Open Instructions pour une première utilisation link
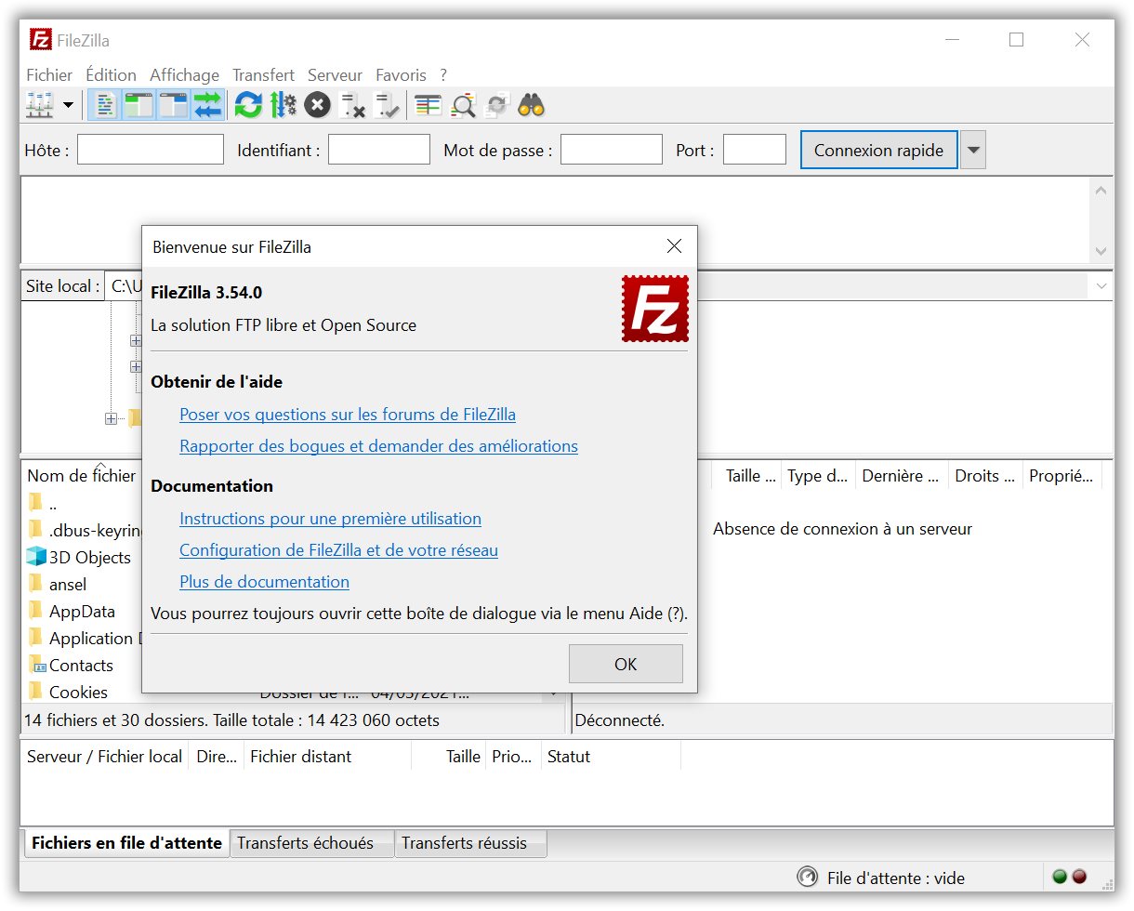Image resolution: width=1134 pixels, height=911 pixels. coord(330,519)
